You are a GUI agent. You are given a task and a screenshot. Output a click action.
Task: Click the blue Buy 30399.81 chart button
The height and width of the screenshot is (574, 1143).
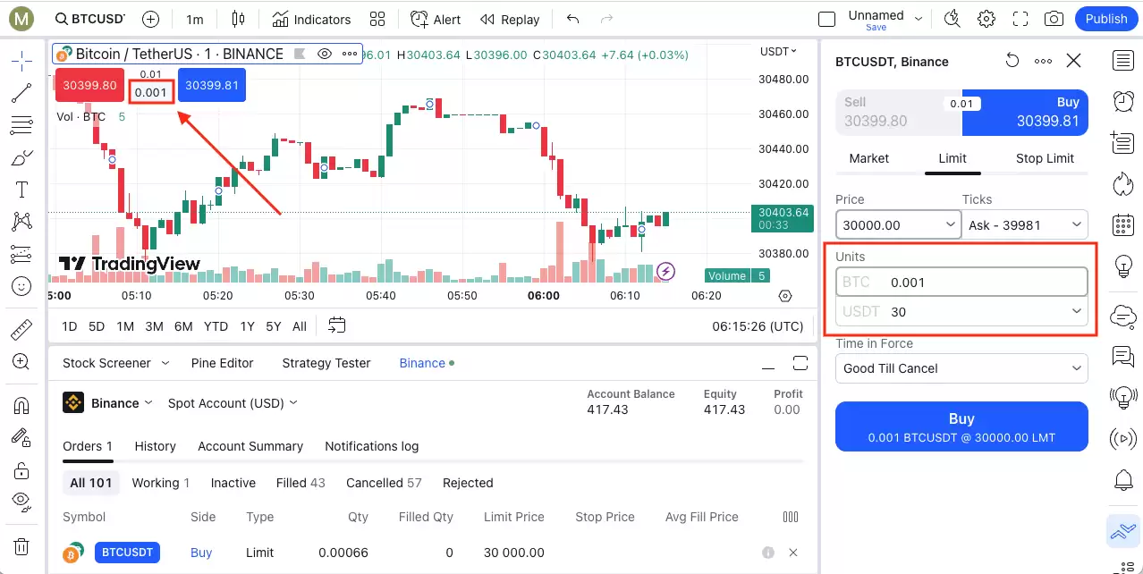(x=212, y=85)
